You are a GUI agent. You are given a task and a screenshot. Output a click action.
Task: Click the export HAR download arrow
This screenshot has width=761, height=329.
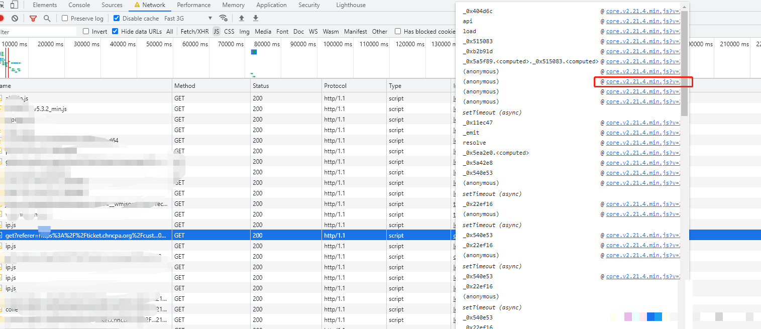pyautogui.click(x=256, y=18)
